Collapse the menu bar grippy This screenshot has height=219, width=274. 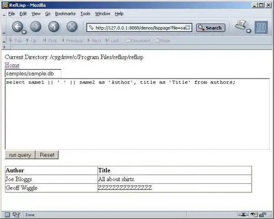click(4, 14)
